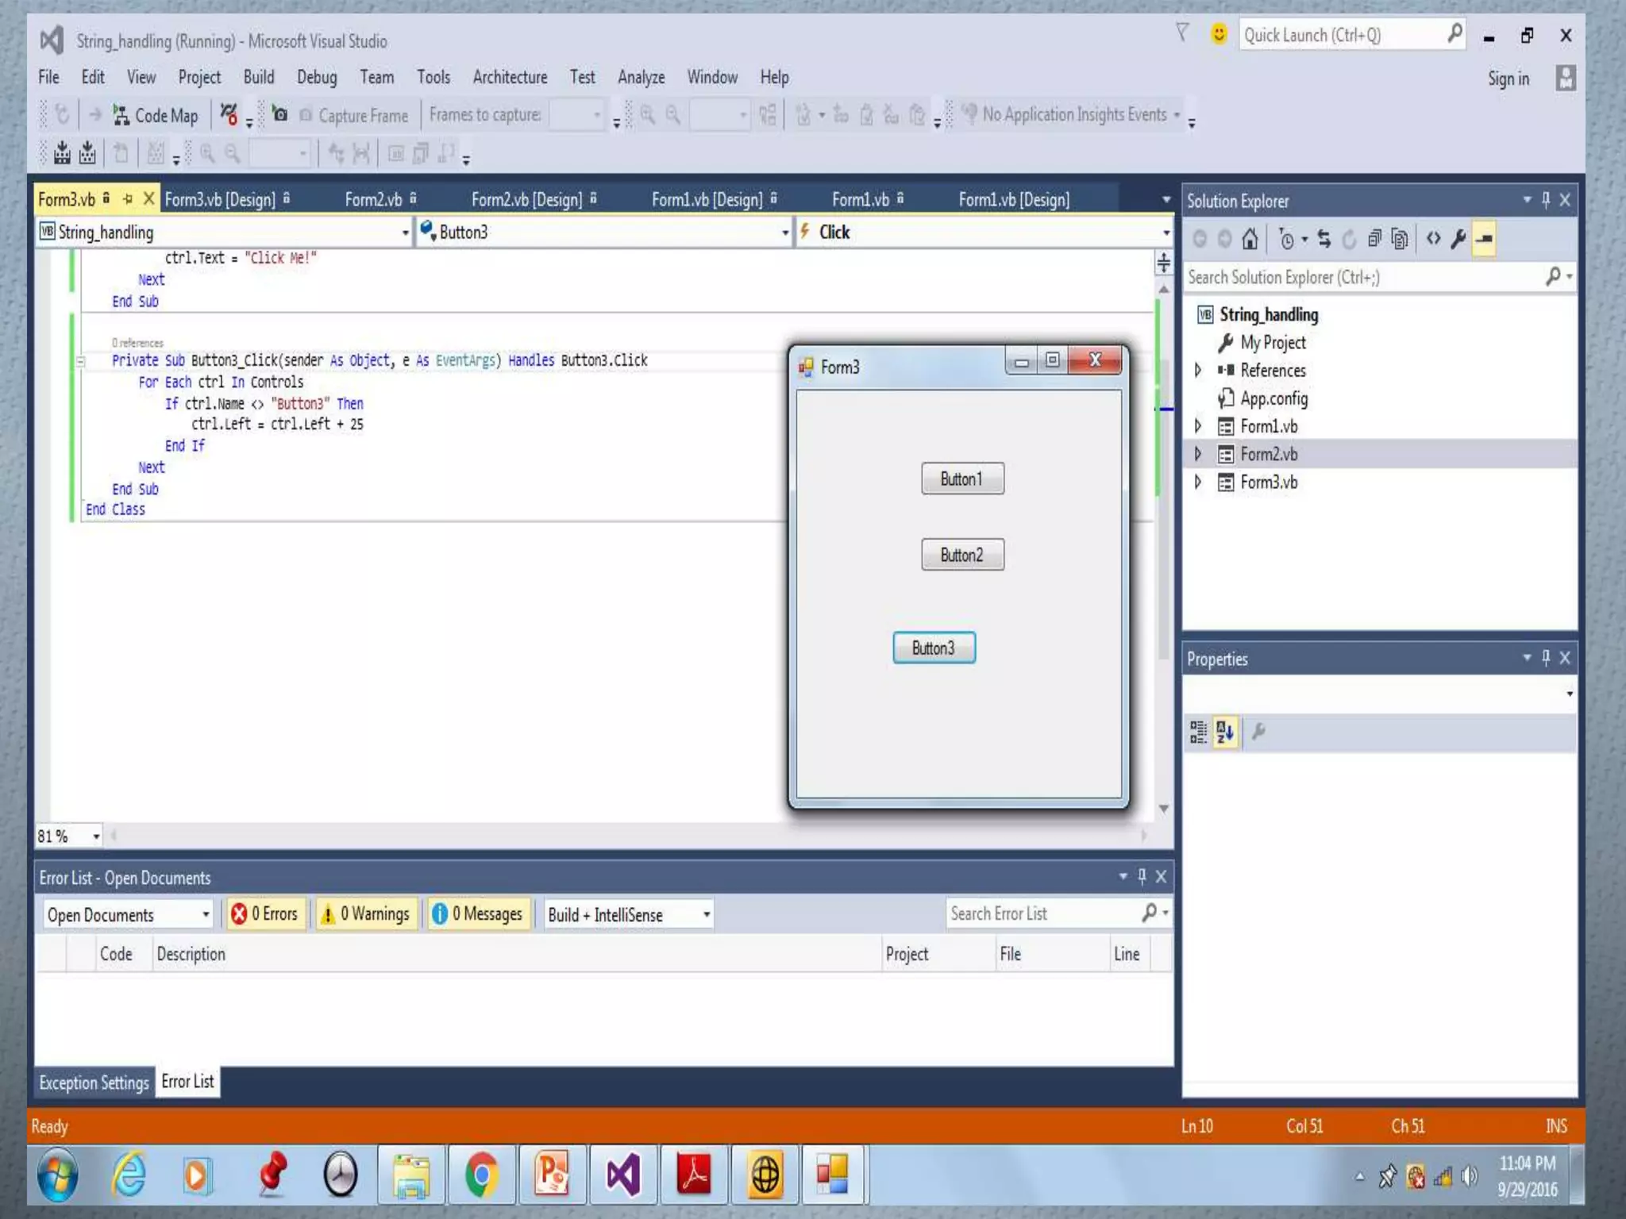Click the Sync with Active Document icon
The image size is (1626, 1219).
(x=1324, y=239)
